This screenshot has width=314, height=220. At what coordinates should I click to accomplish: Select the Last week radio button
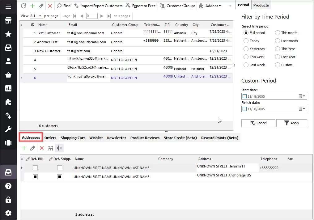pyautogui.click(x=246, y=65)
